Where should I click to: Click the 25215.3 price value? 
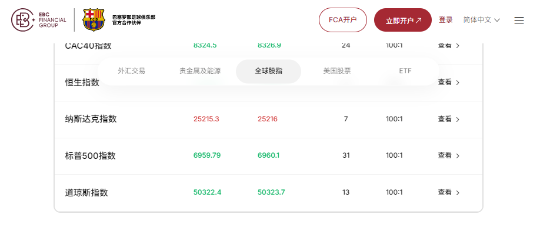(206, 119)
